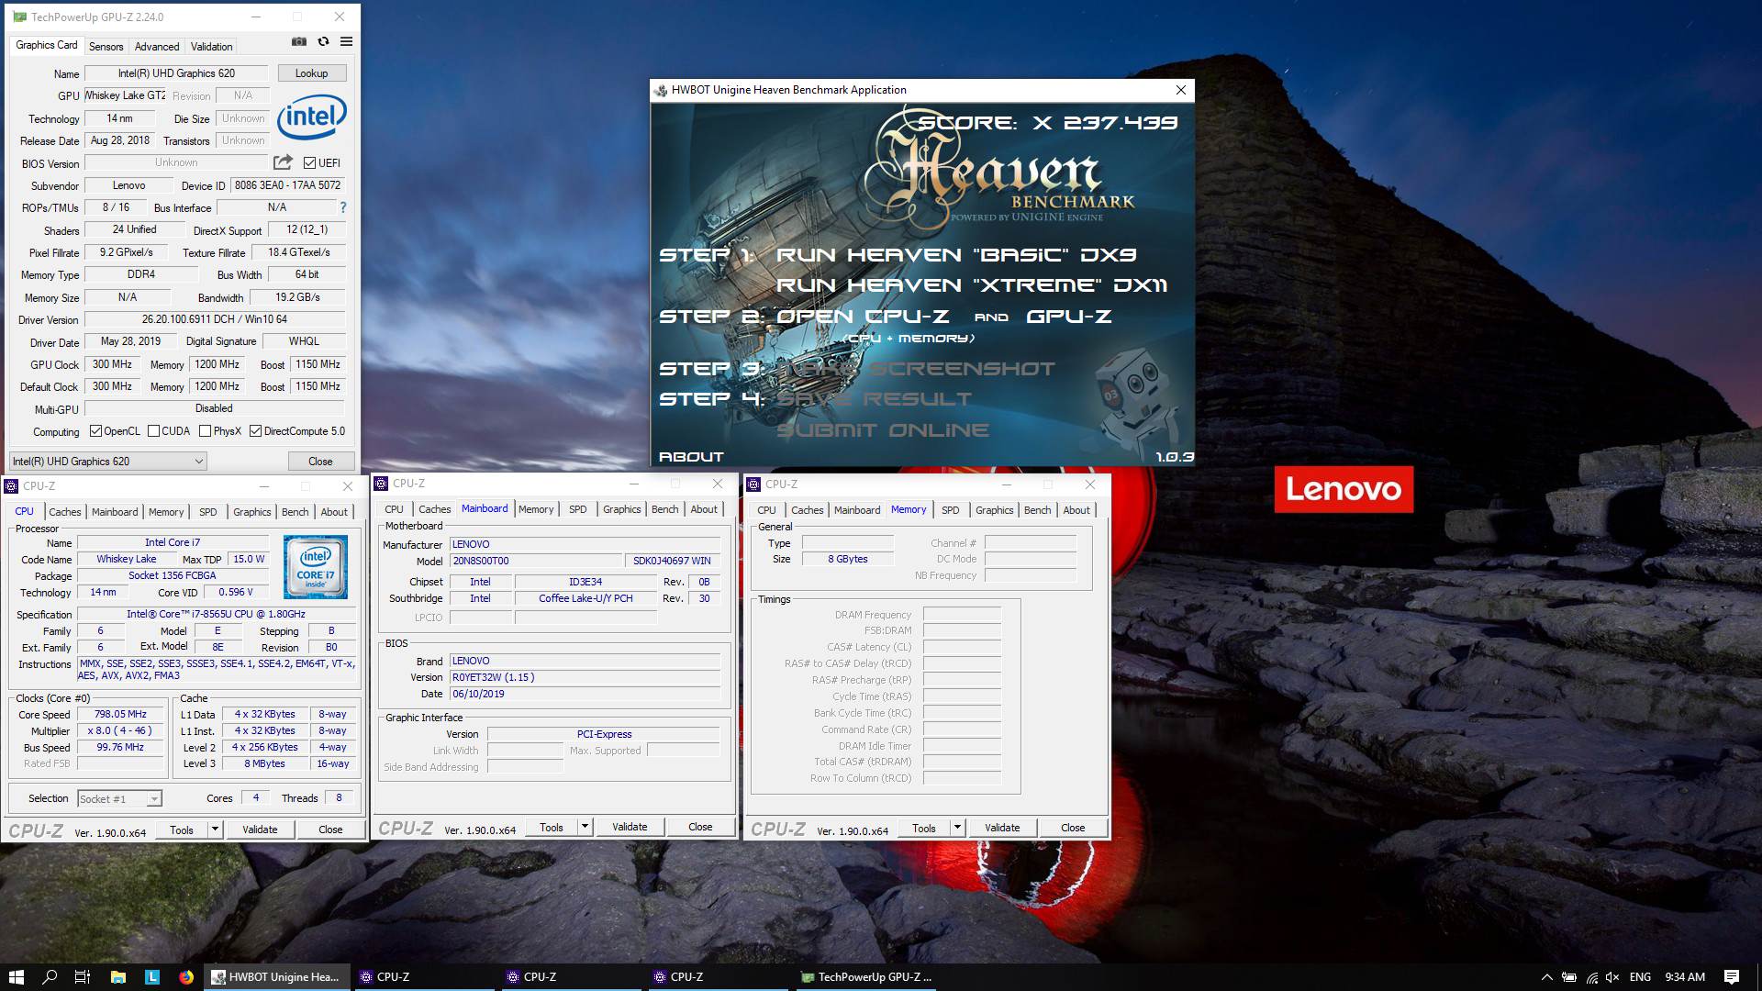Open Tools dropdown arrow in CPU-Z Memory window
Image resolution: width=1762 pixels, height=991 pixels.
pyautogui.click(x=957, y=828)
